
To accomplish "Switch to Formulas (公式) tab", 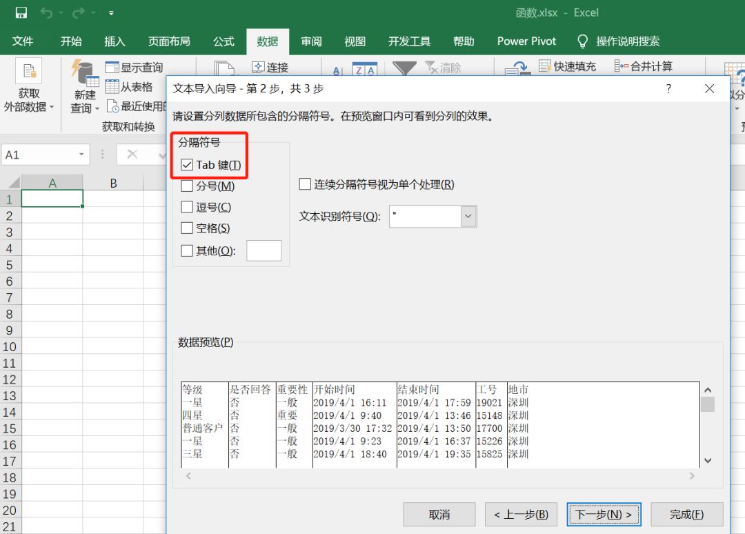I will pyautogui.click(x=223, y=41).
